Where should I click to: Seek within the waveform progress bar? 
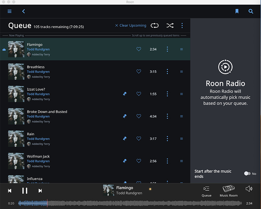click(130, 203)
